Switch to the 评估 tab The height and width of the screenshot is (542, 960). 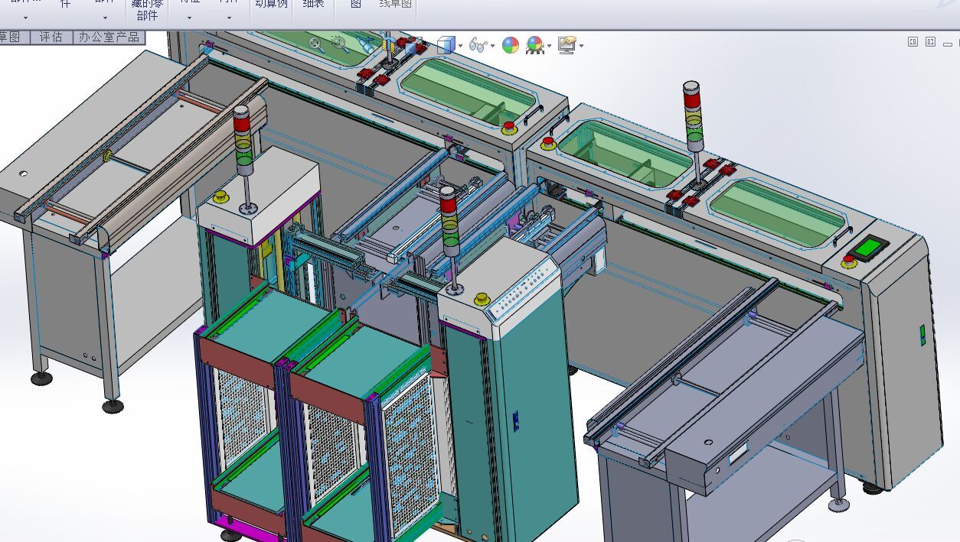51,36
